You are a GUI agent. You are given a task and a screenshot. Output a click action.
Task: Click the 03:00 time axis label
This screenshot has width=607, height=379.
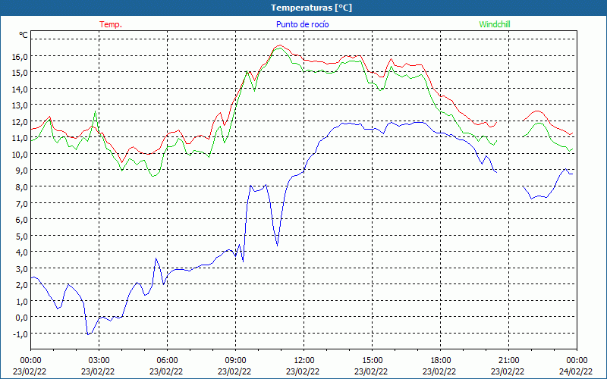coord(99,361)
